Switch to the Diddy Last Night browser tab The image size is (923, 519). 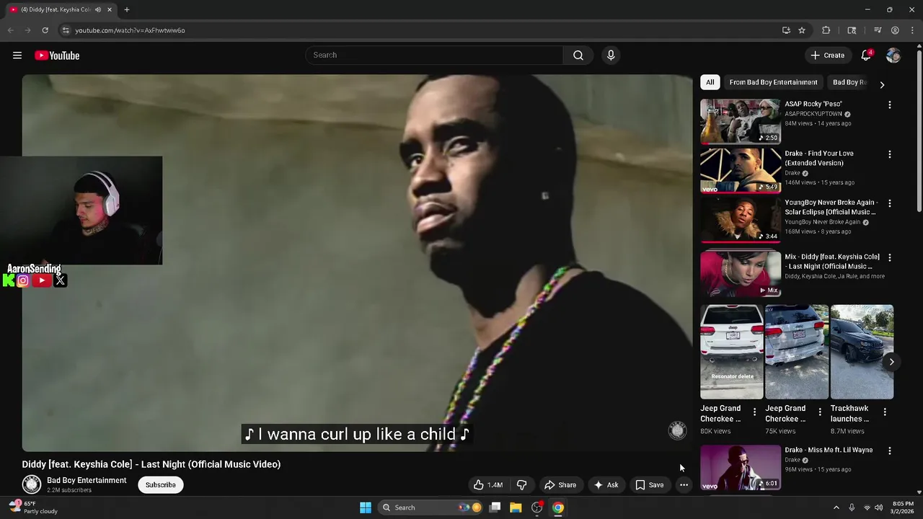(57, 9)
